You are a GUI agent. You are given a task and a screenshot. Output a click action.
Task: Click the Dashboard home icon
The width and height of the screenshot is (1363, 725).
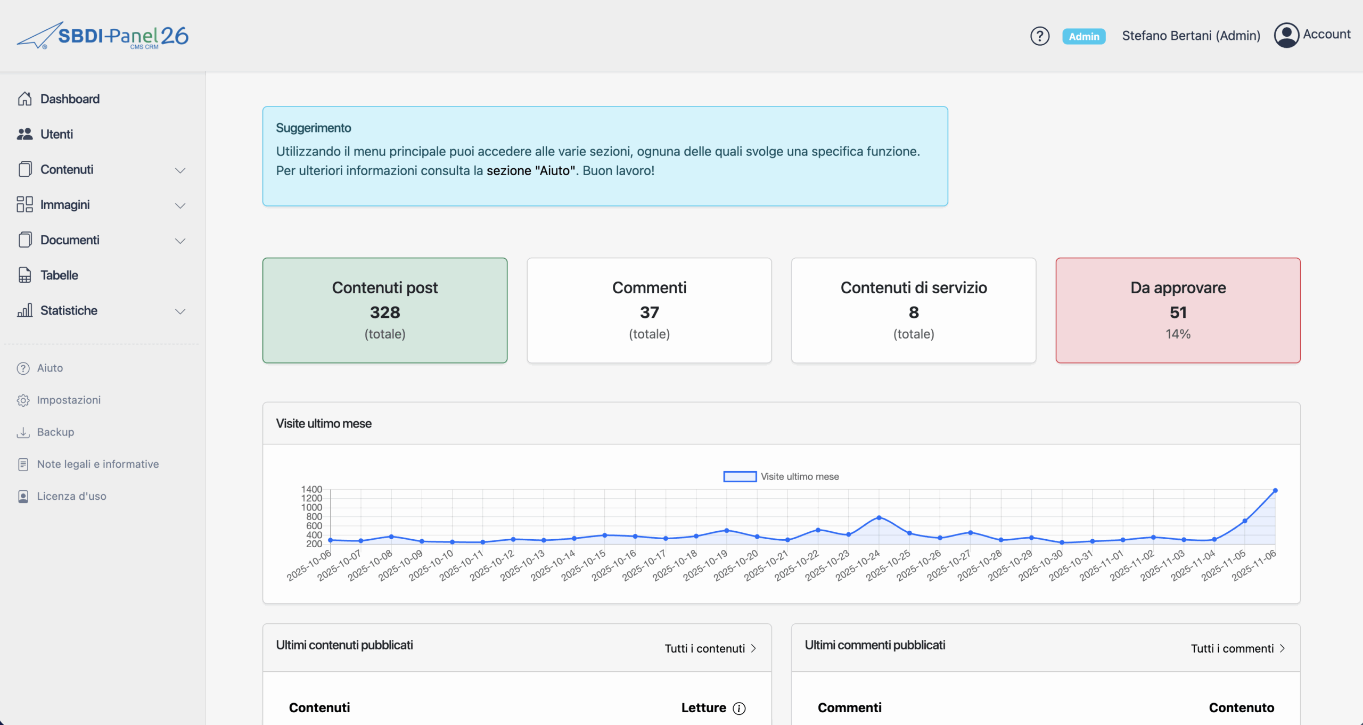24,99
